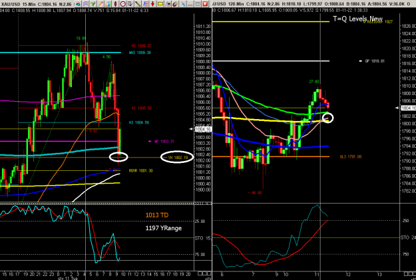The image size is (416, 280).
Task: Click the YH 1802.18 level label
Action: pyautogui.click(x=178, y=158)
